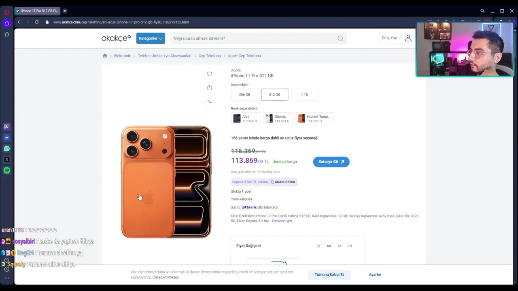Click the orange iPhone product image

point(166,181)
